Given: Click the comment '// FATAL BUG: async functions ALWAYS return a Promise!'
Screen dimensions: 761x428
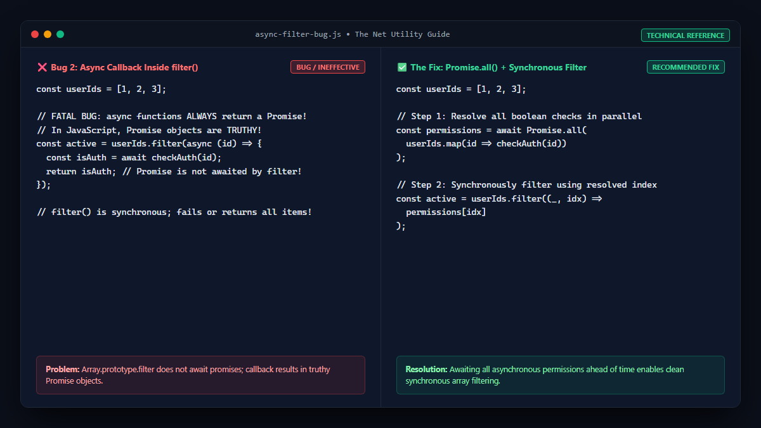Looking at the screenshot, I should coord(171,117).
